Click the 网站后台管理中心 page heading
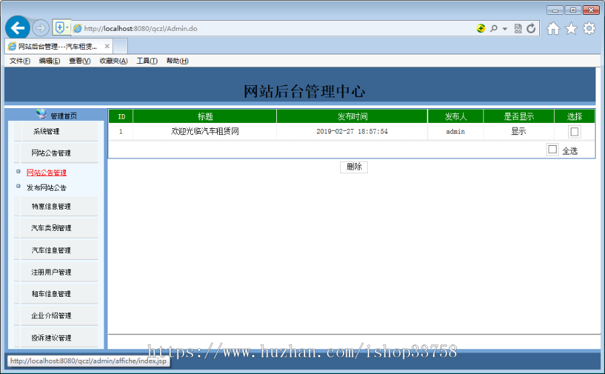 [304, 91]
